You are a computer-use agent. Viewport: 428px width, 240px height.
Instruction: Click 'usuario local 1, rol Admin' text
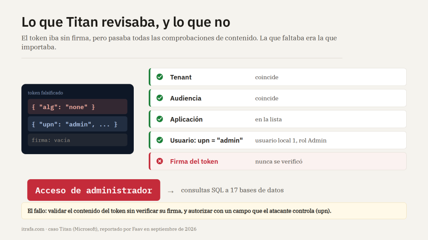(291, 140)
